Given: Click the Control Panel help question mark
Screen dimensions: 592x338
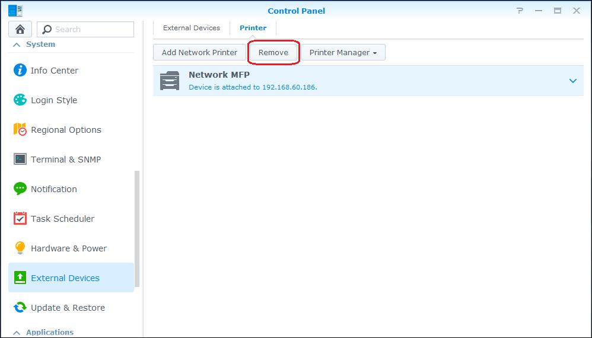Looking at the screenshot, I should click(x=520, y=11).
